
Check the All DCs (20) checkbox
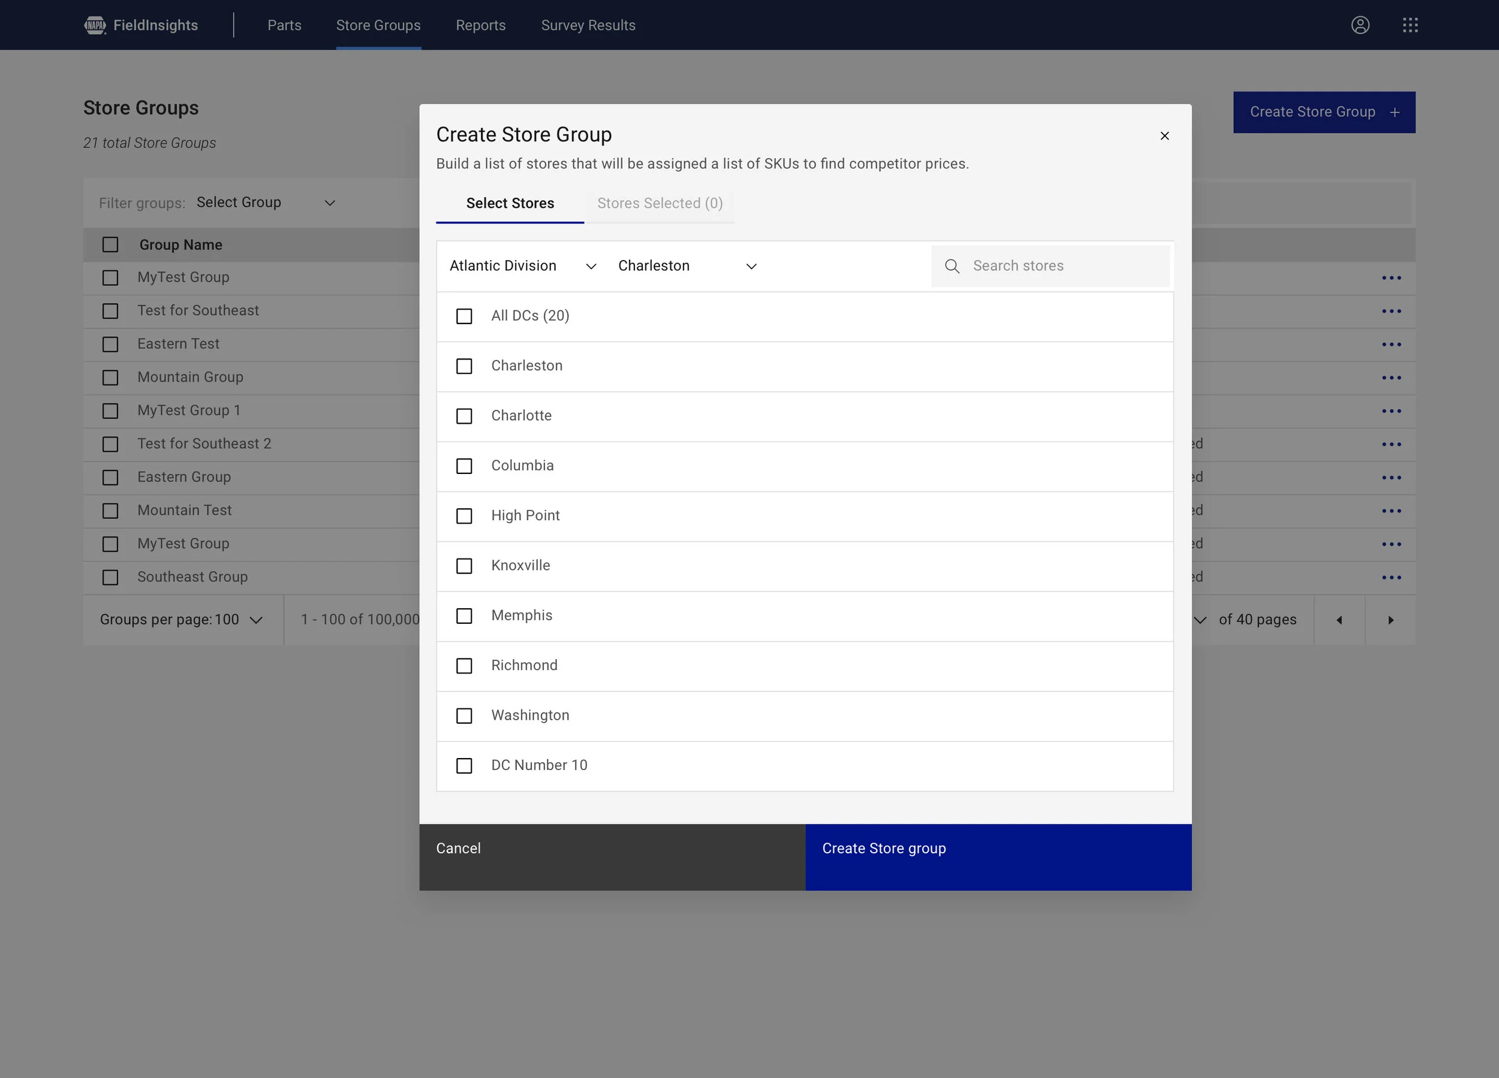464,316
